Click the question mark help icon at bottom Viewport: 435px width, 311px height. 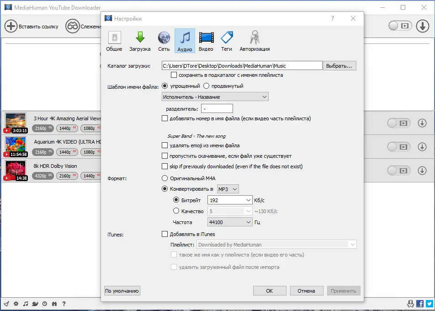coord(64,304)
